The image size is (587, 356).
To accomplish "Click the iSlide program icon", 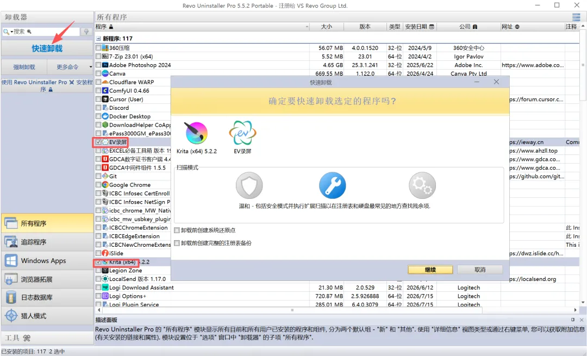I will coord(105,253).
